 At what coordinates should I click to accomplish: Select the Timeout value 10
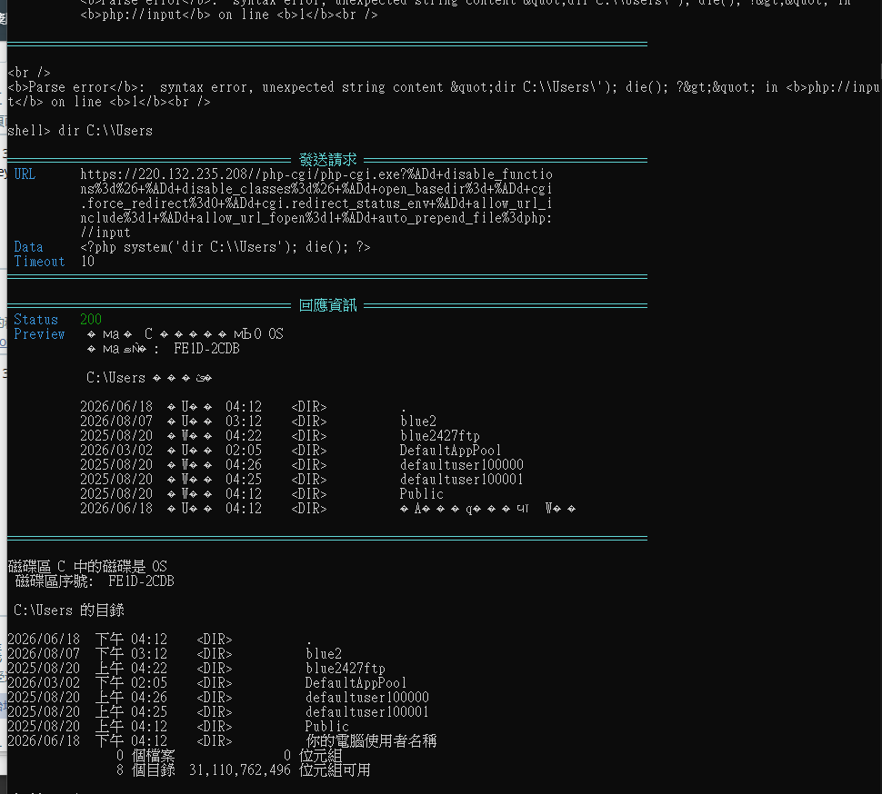coord(87,262)
